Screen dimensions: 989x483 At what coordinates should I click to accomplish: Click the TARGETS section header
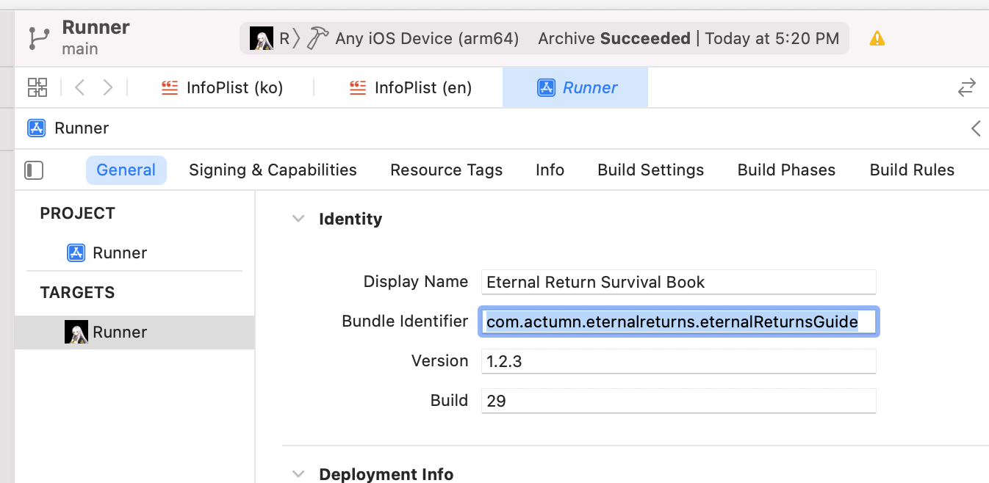(78, 293)
